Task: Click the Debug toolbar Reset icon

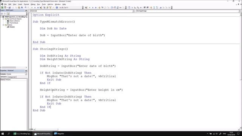Action: [x=96, y=8]
